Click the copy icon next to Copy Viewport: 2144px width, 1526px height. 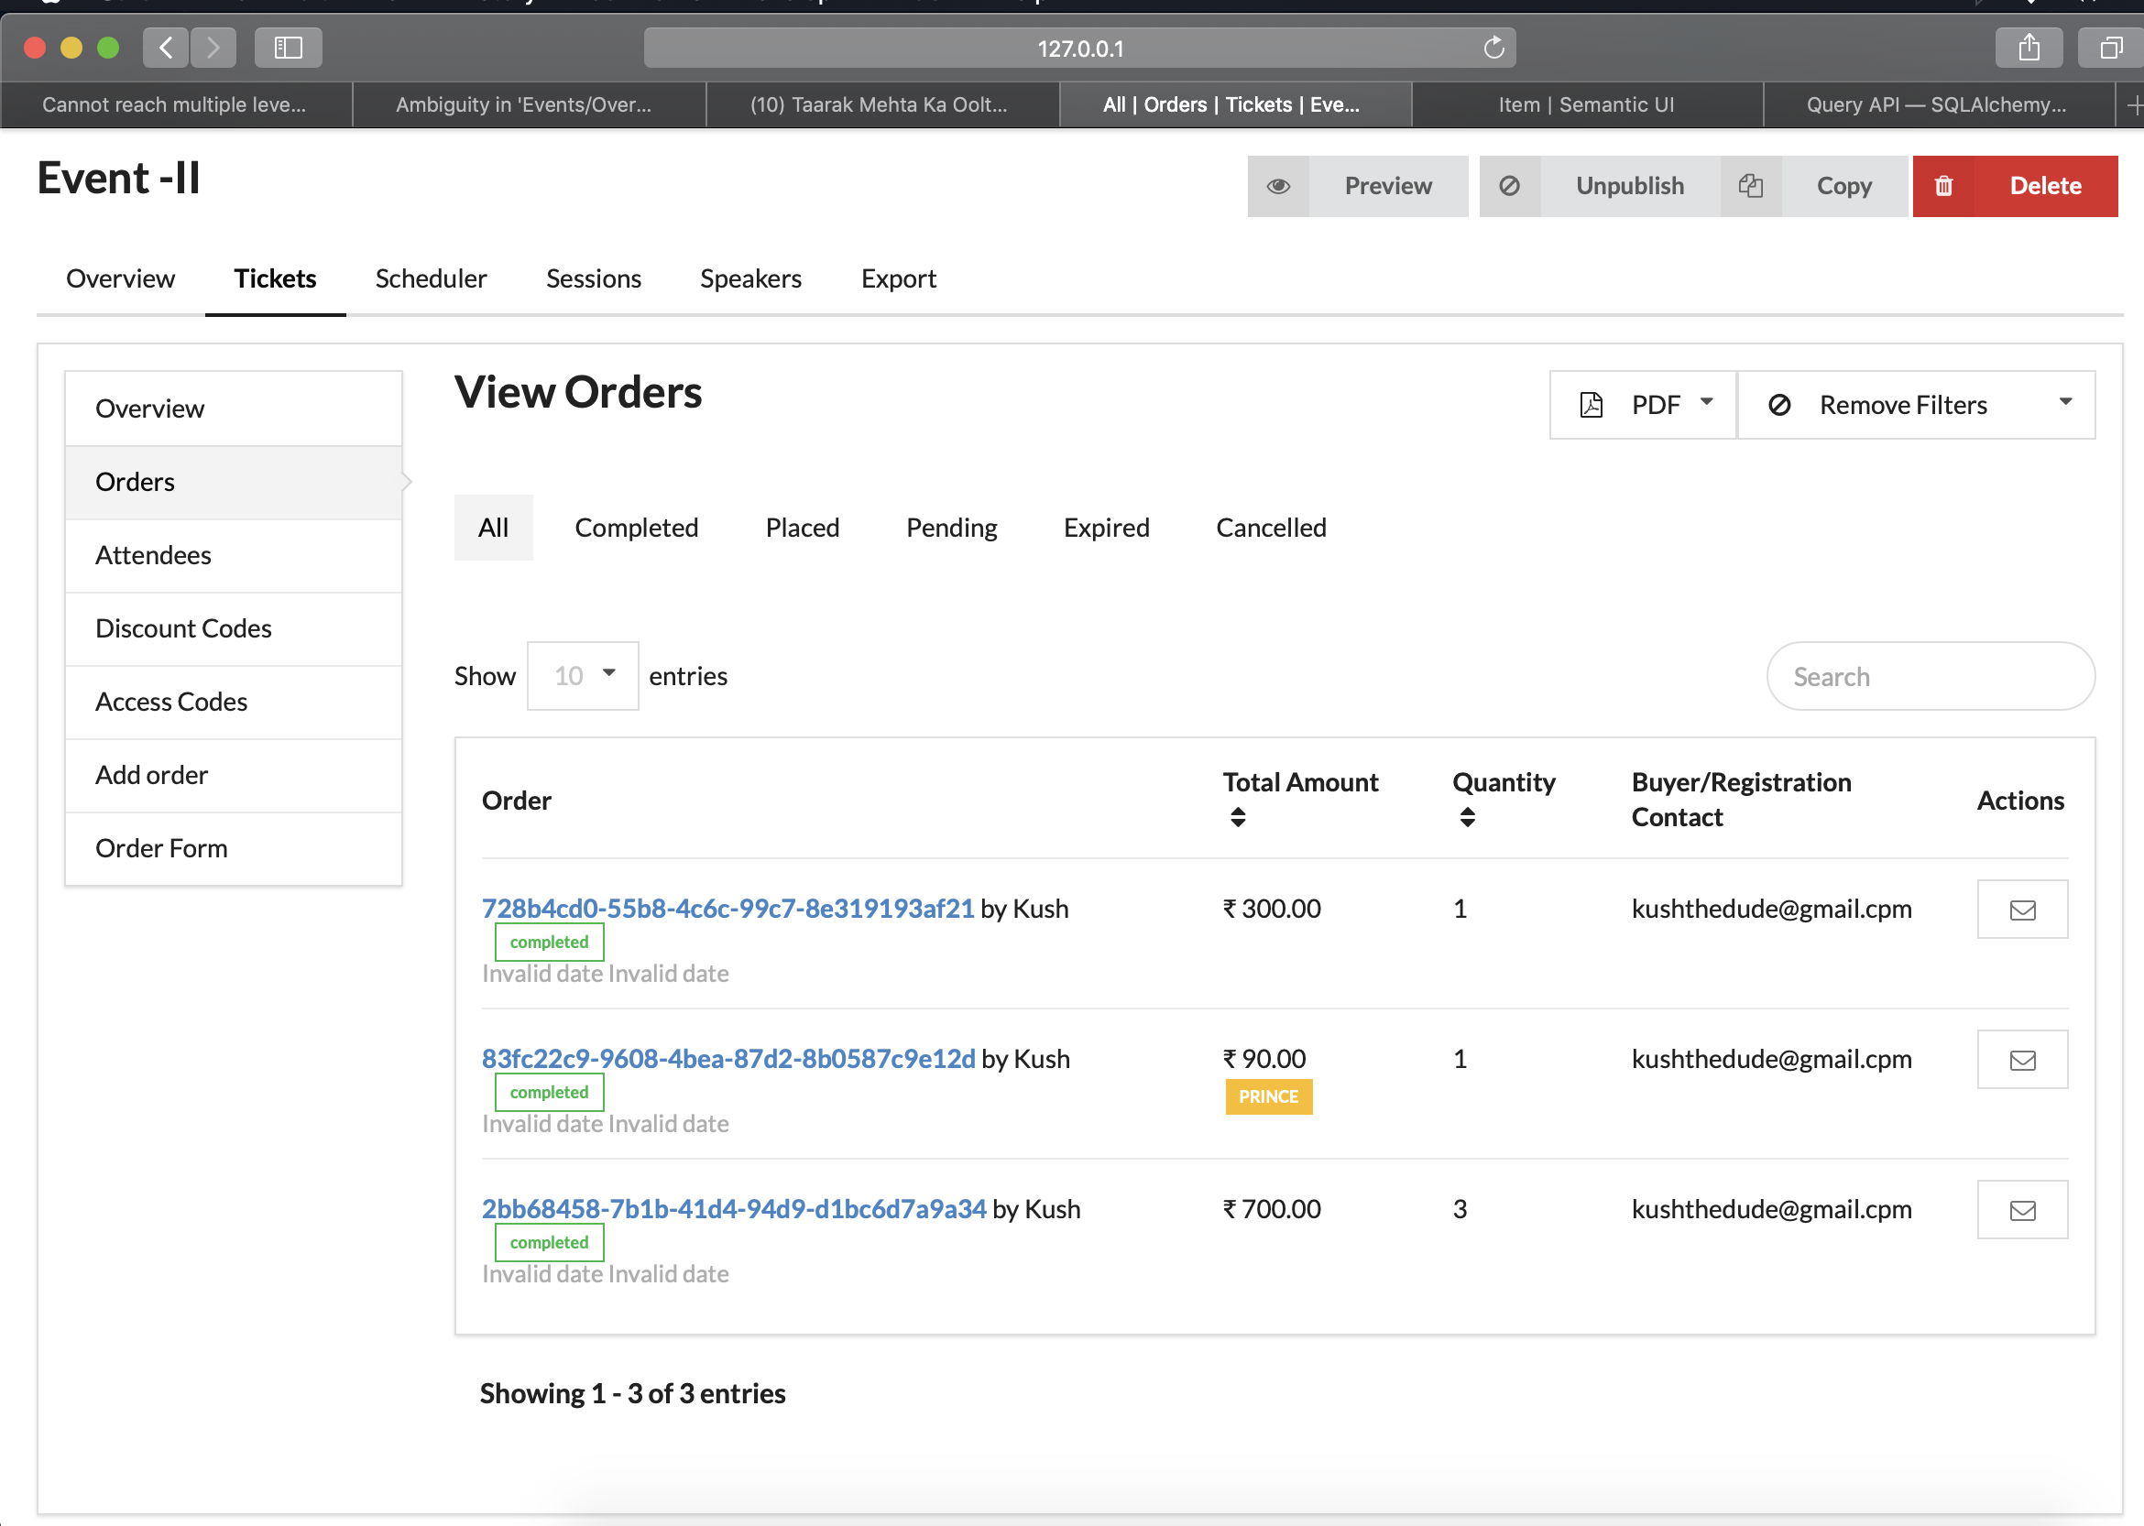1750,186
